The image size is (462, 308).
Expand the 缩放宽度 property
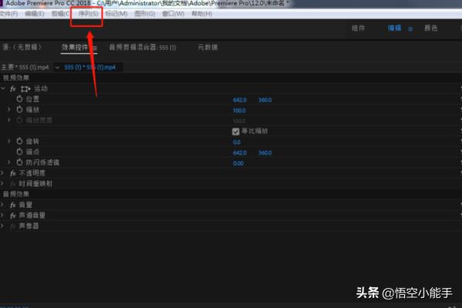click(8, 120)
